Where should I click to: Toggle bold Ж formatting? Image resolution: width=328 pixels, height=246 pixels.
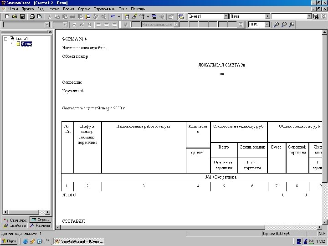74,25
